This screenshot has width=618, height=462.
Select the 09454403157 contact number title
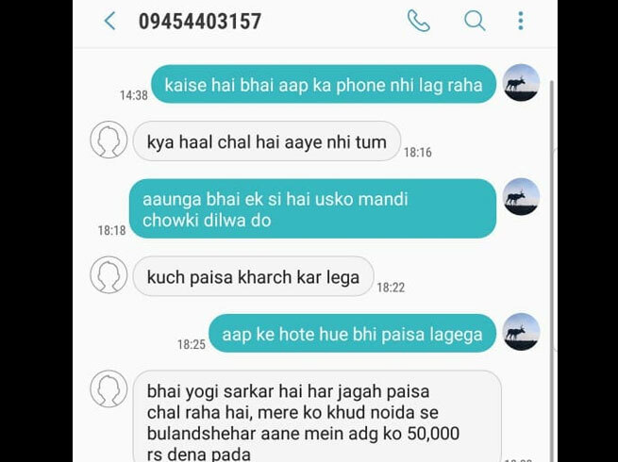coord(200,22)
